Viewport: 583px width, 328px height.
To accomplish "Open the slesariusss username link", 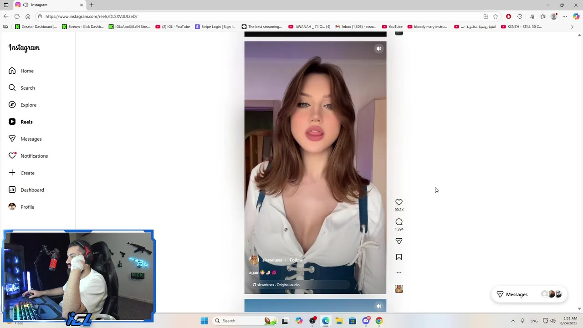I will [x=272, y=260].
